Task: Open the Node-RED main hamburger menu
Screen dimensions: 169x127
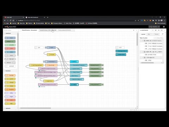Action: (164, 27)
